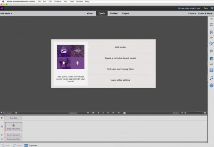Screen dimensions: 214x147
Task: Open the Transitions blue square icon
Action: click(x=211, y=59)
